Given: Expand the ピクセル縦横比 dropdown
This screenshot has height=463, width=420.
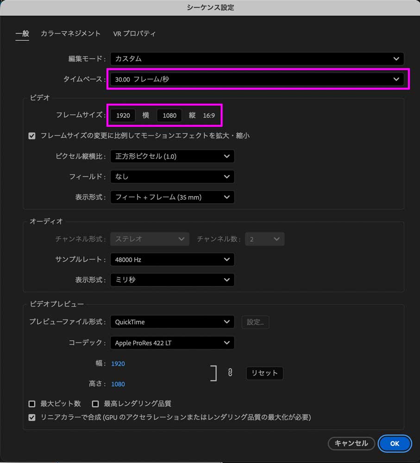Looking at the screenshot, I should click(x=172, y=156).
